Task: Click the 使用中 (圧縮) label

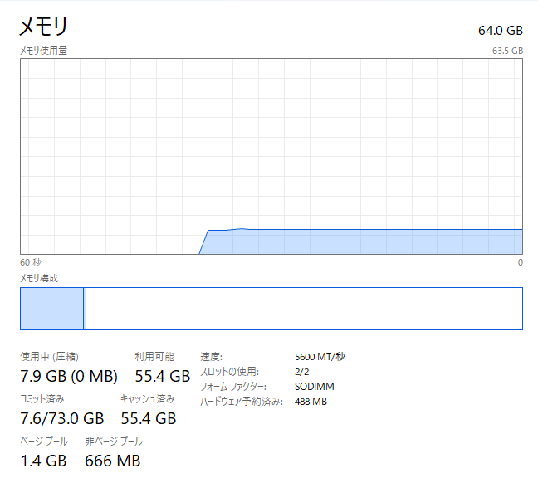Action: coord(49,357)
